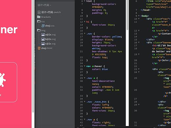Fold the .nav p rule at line 41
Viewport: 171px width, 128px height.
click(x=85, y=119)
